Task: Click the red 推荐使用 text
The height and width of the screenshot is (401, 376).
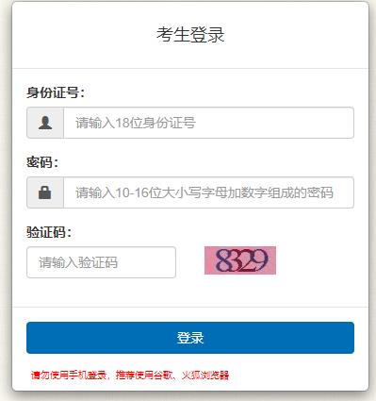Action: 135,375
